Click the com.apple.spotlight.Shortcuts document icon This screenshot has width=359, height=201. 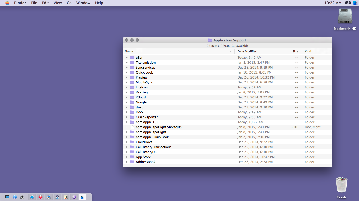click(132, 127)
